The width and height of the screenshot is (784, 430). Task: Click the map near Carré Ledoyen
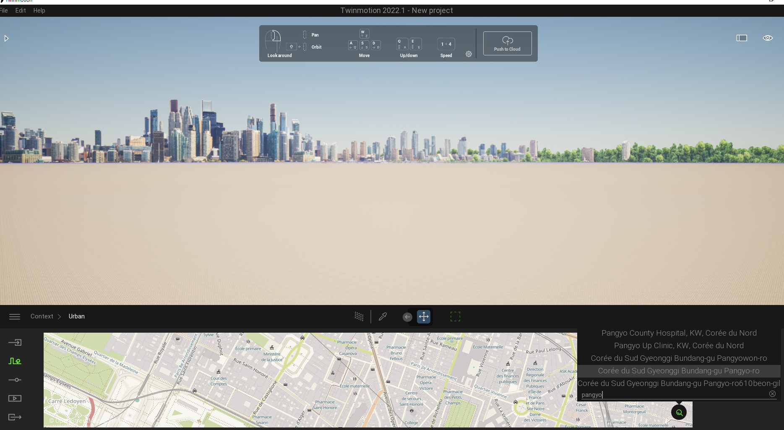67,401
